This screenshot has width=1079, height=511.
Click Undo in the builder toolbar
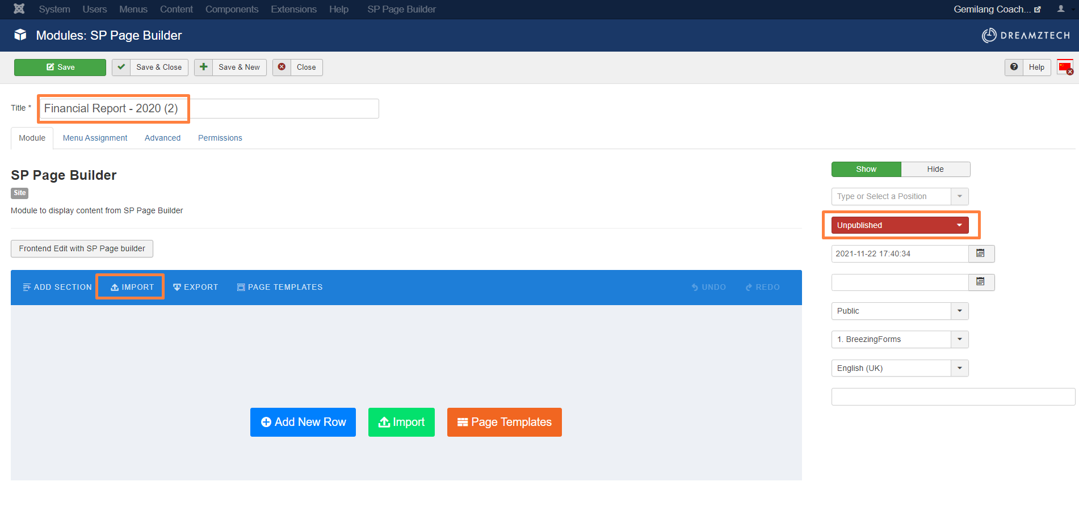click(709, 287)
